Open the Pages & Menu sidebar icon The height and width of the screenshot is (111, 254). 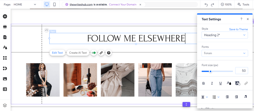[5, 37]
